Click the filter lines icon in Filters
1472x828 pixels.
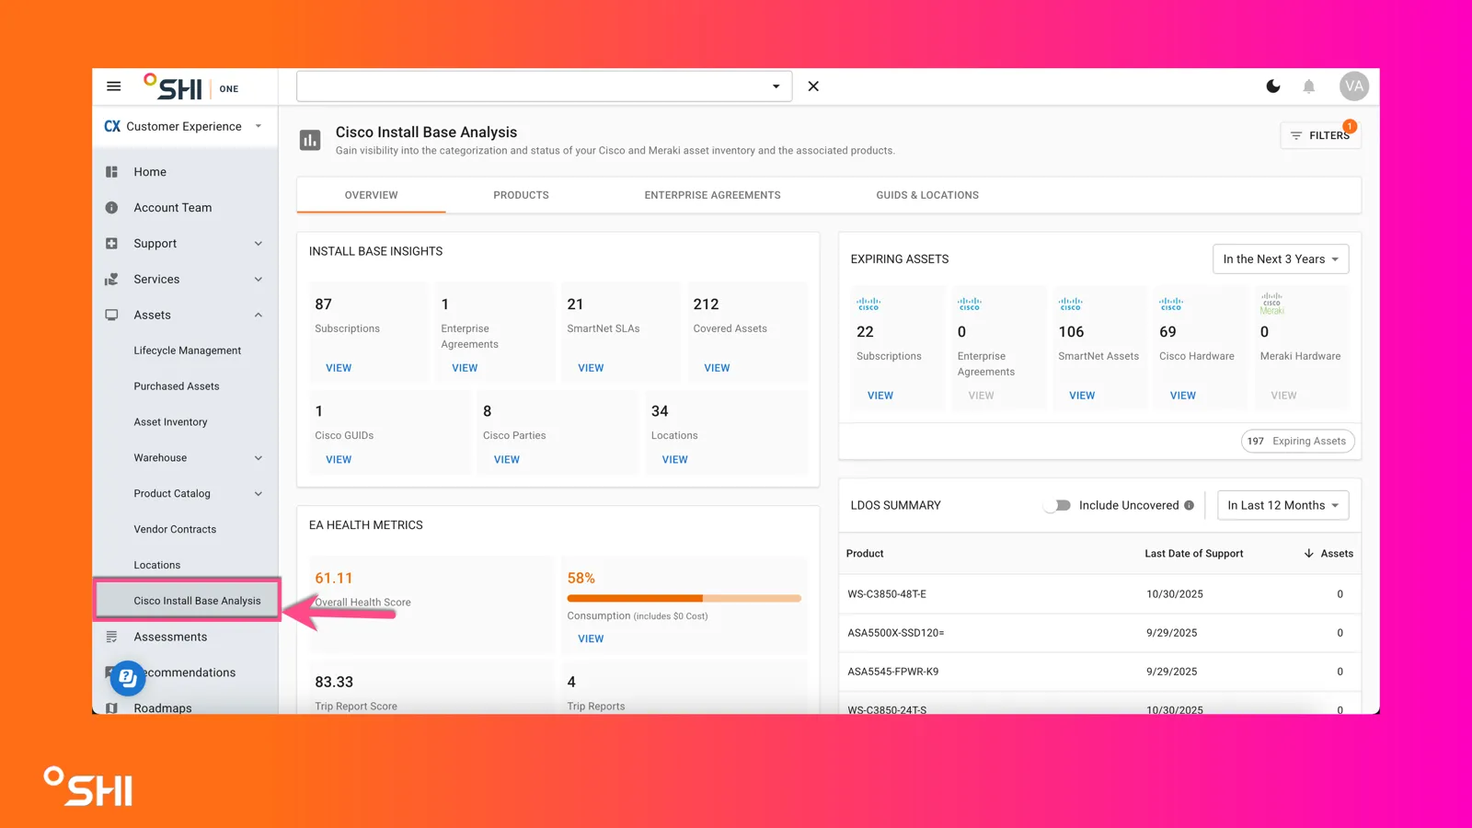click(1296, 135)
